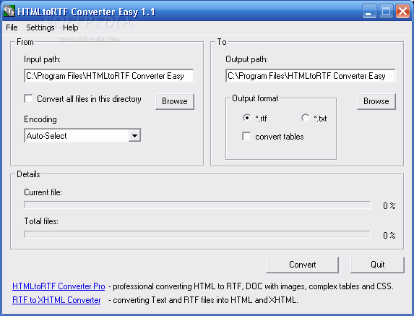Select the *.txt output format
Screen dimensions: 414x316
[x=305, y=118]
